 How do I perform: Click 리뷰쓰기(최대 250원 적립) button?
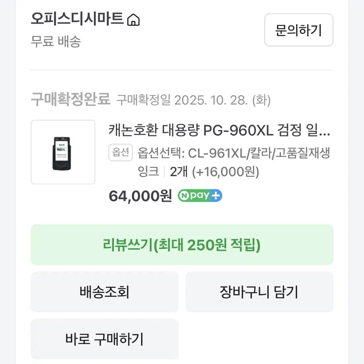click(182, 245)
